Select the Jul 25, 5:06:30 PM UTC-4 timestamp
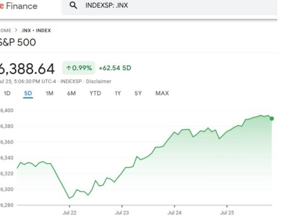The width and height of the screenshot is (293, 219). (x=28, y=81)
